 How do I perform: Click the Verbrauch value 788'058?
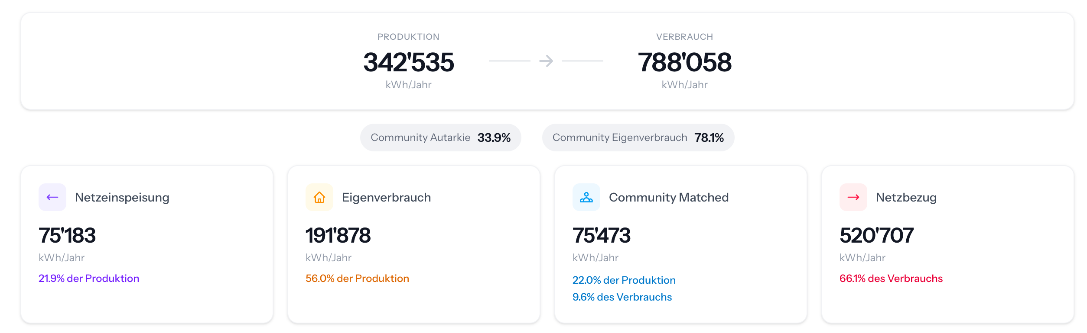684,62
